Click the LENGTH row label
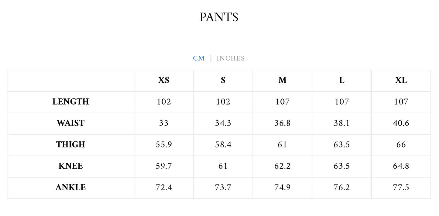The height and width of the screenshot is (216, 439). point(71,101)
